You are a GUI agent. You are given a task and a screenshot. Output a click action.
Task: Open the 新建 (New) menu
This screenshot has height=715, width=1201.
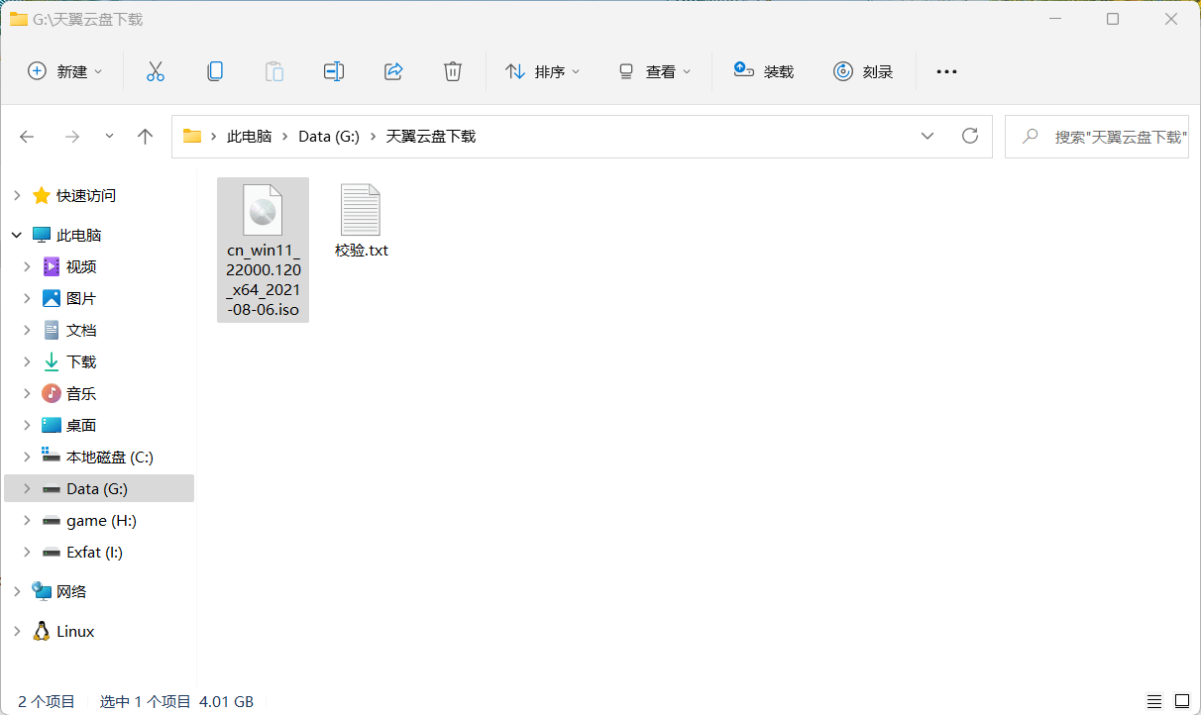[x=65, y=71]
